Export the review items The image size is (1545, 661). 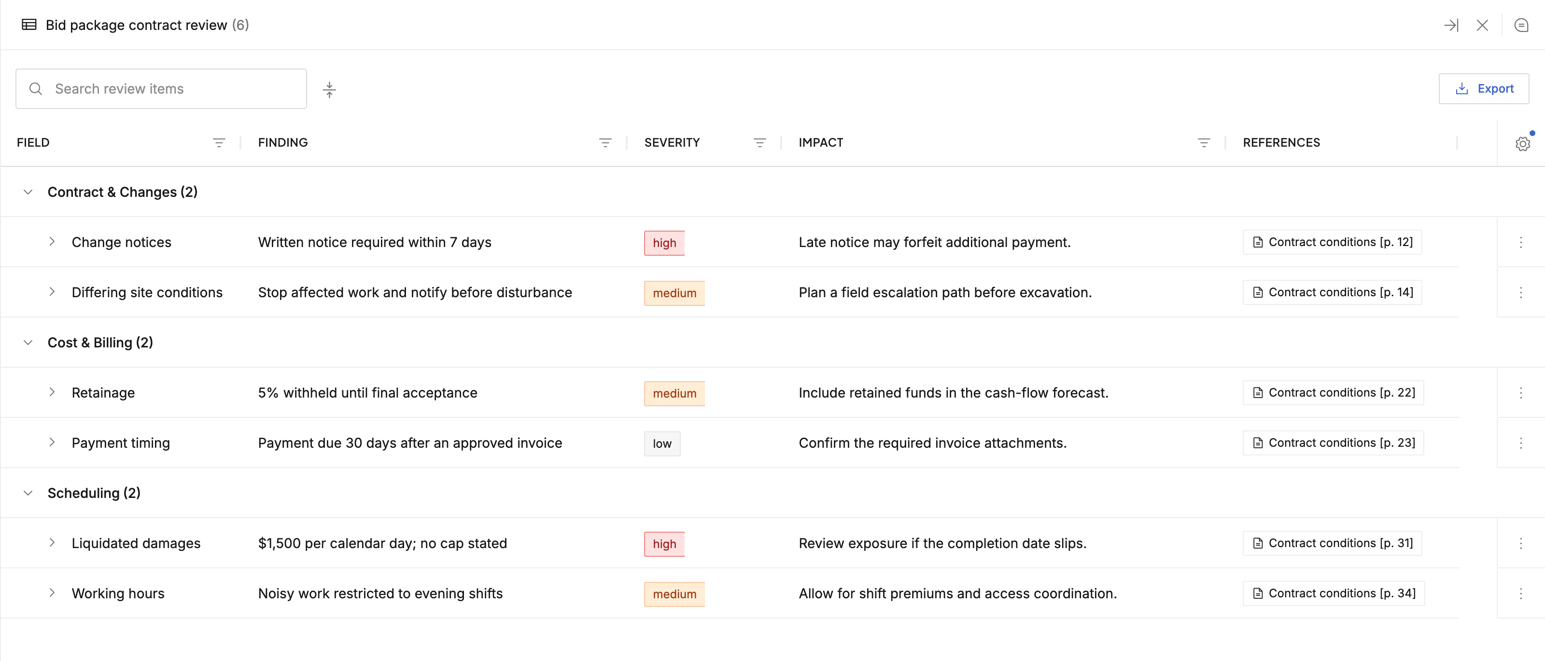tap(1483, 89)
